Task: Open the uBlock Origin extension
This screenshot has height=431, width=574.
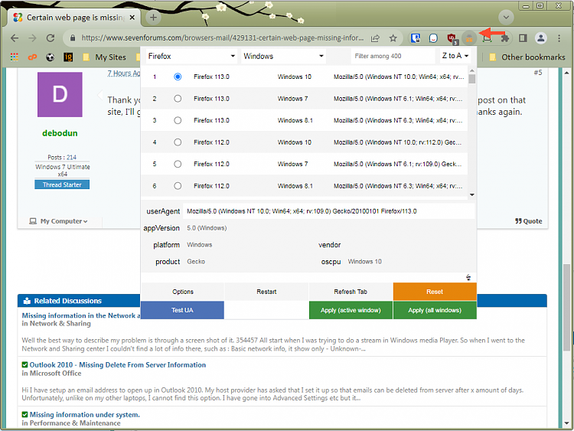Action: click(452, 38)
